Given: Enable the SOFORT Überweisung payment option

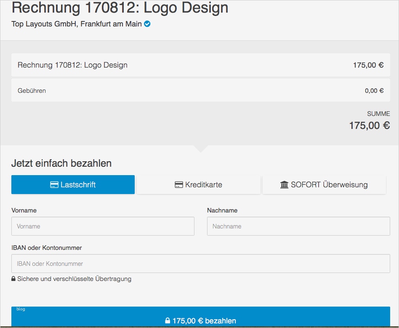Looking at the screenshot, I should (x=324, y=184).
